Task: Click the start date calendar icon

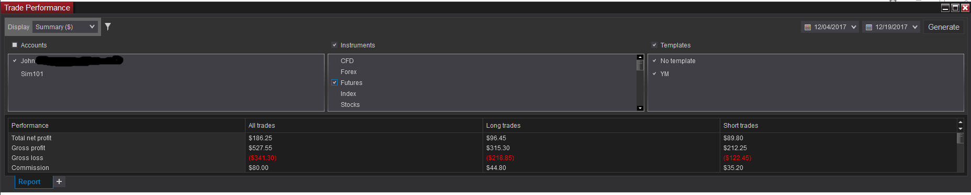Action: coord(808,27)
